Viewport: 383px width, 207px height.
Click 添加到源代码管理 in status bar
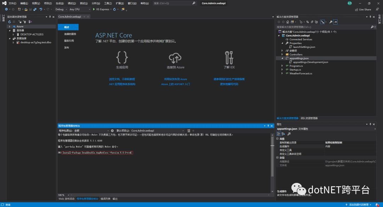(x=358, y=205)
